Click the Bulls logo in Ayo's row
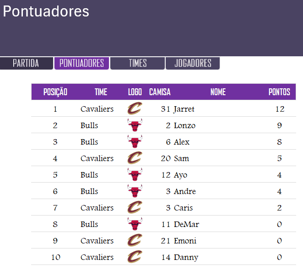 pos(135,174)
